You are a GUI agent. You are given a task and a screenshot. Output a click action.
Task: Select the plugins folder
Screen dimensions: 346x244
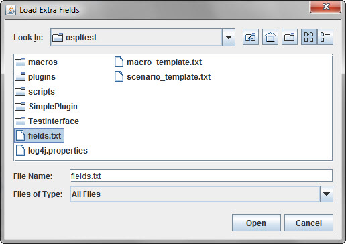click(x=35, y=77)
